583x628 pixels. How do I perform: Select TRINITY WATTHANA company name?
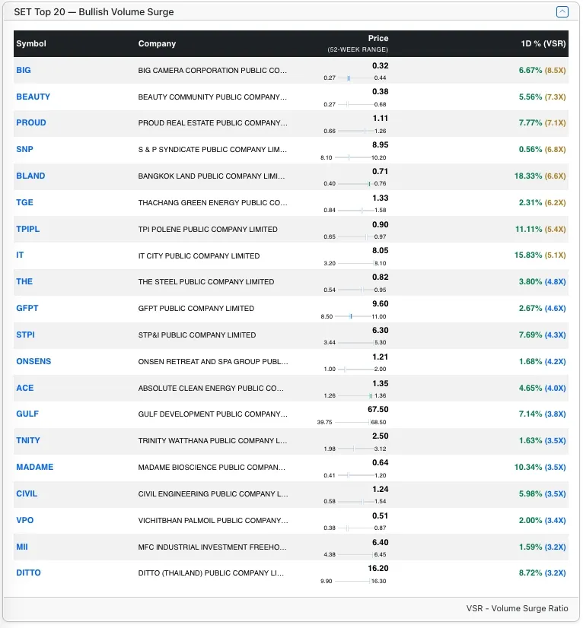click(213, 440)
